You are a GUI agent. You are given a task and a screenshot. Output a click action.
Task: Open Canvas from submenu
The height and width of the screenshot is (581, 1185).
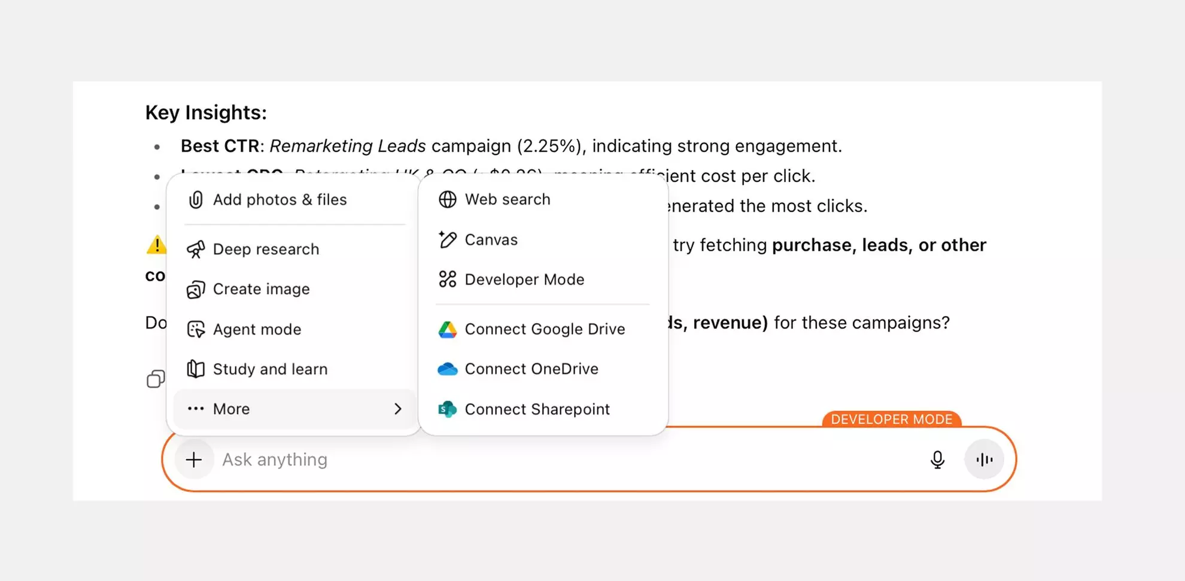click(491, 239)
